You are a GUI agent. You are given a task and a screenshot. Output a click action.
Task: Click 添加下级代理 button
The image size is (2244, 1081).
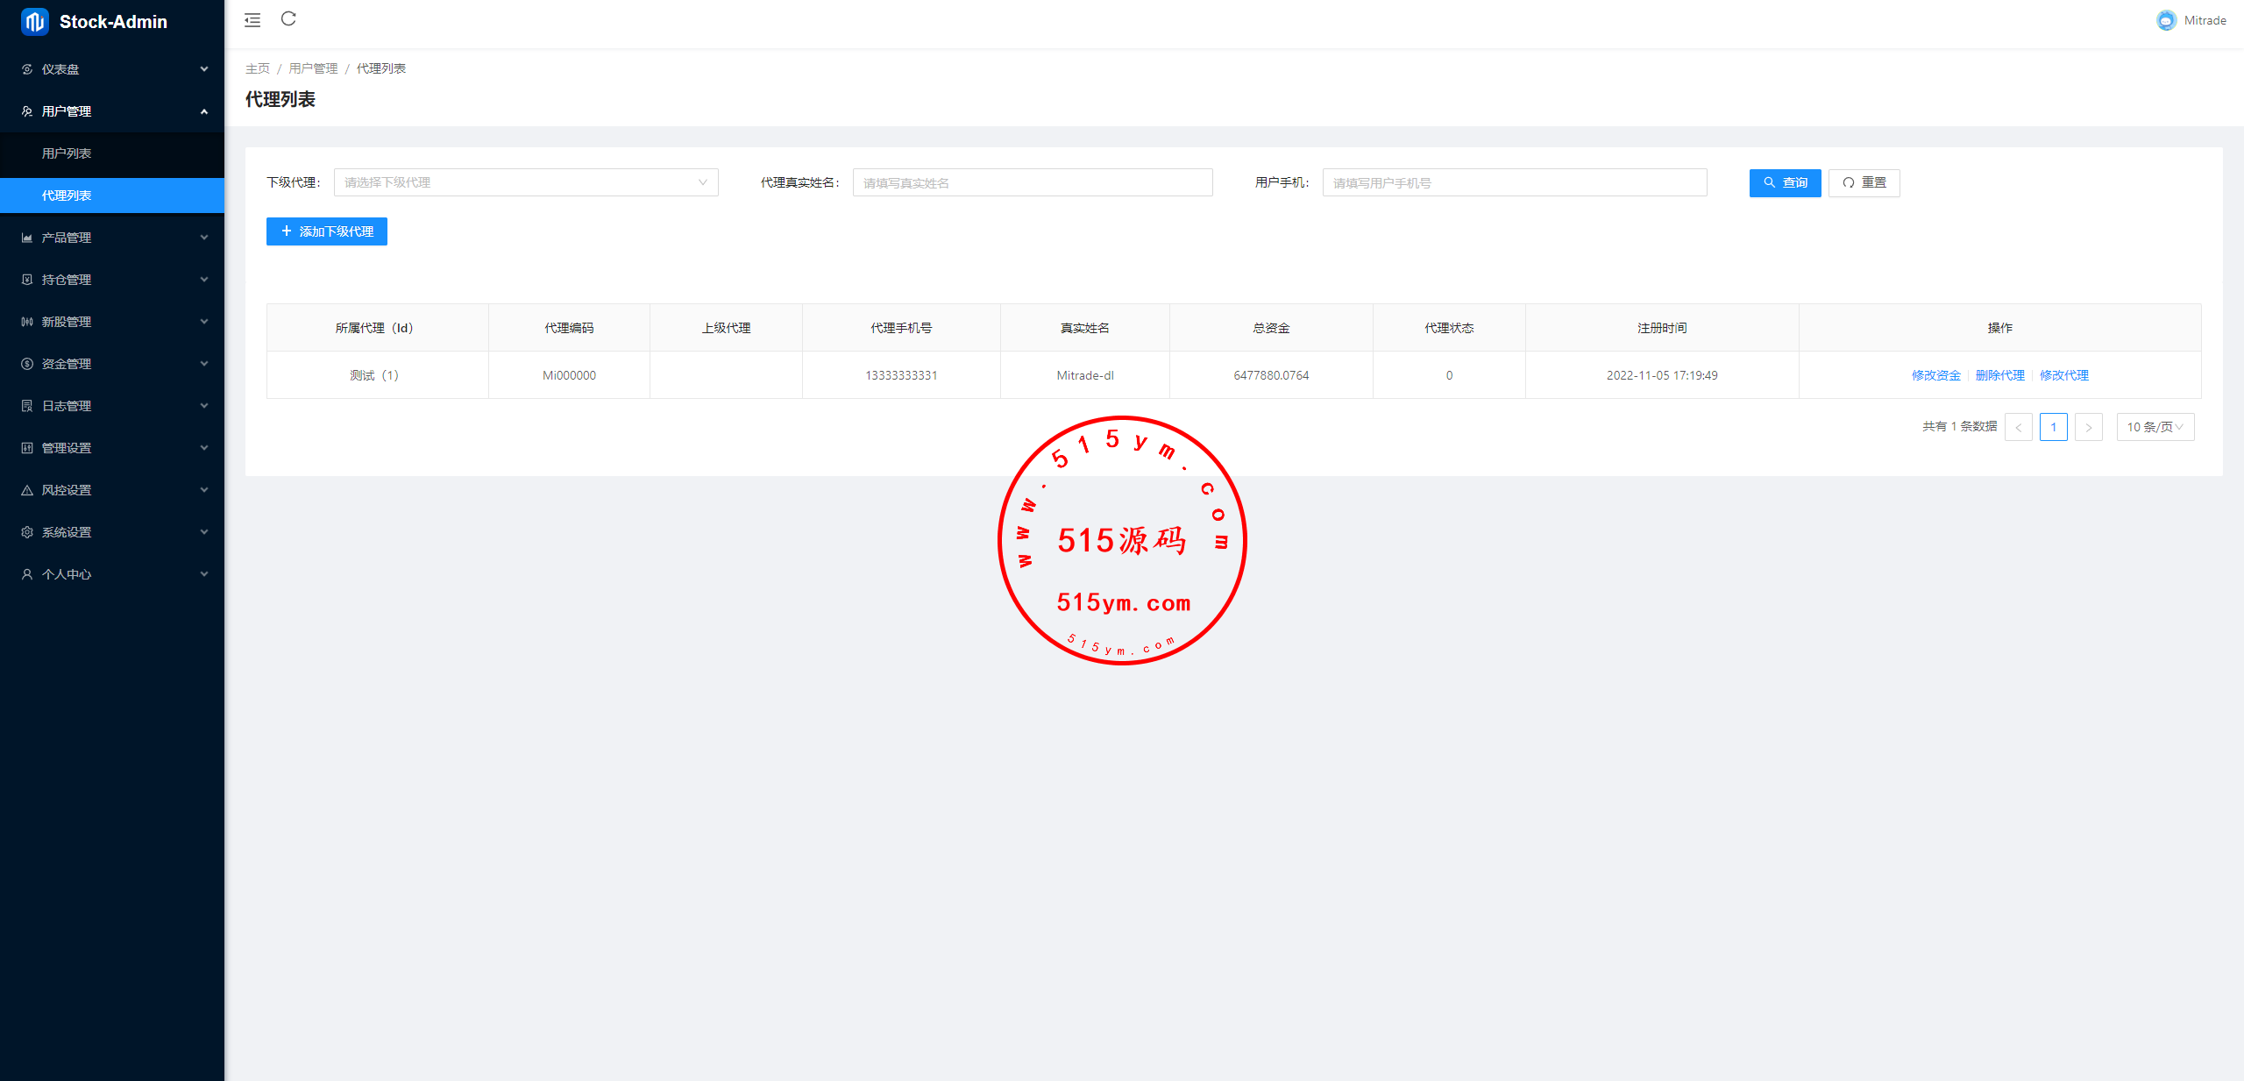[x=327, y=231]
